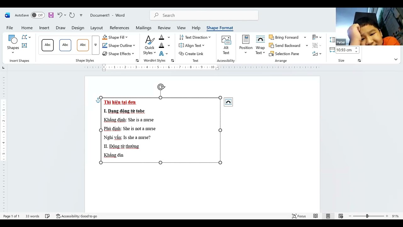
Task: Click the Save icon in title bar
Action: click(51, 15)
